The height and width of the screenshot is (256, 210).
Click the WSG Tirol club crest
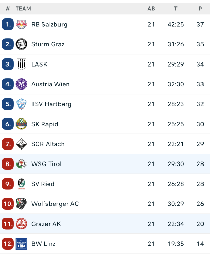click(21, 164)
